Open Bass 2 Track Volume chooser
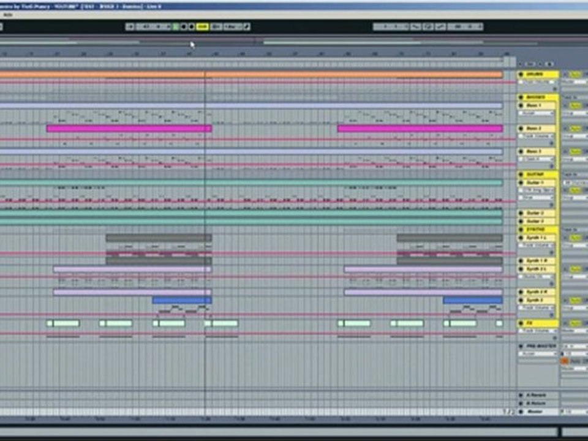 click(537, 136)
